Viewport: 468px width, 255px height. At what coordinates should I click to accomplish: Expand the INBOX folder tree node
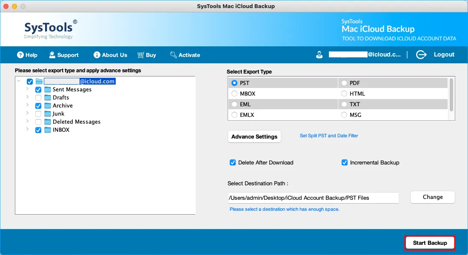click(28, 130)
